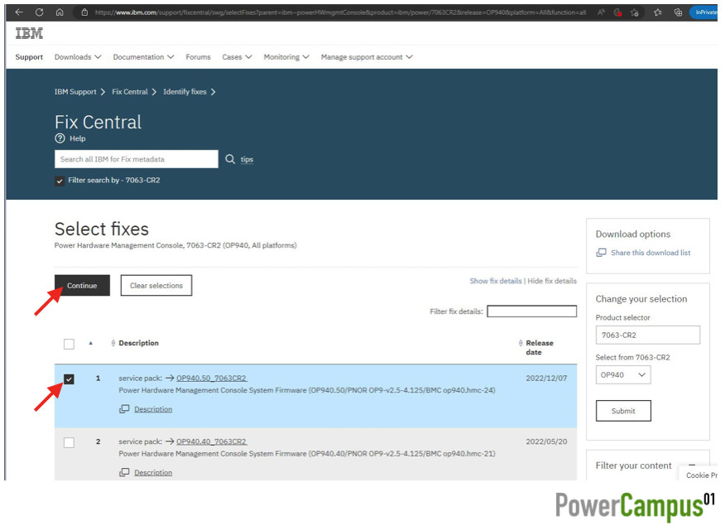Focus the Filter fix details input
725x531 pixels.
pos(531,311)
